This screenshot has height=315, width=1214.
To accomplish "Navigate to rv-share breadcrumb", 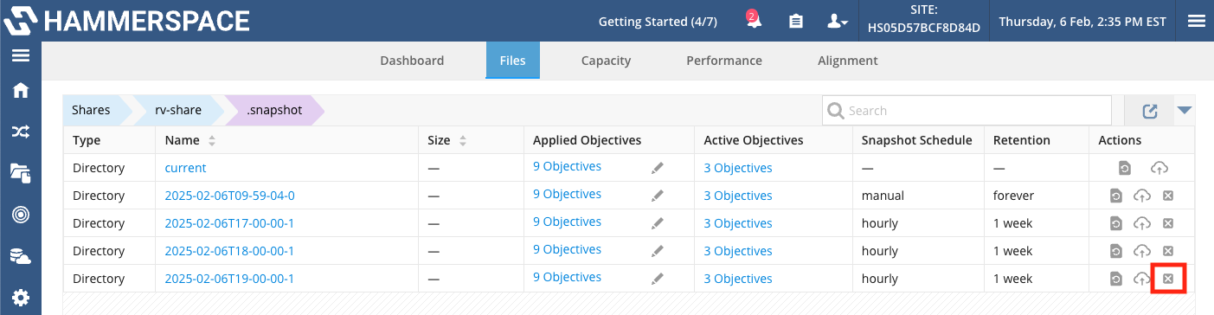I will point(179,110).
